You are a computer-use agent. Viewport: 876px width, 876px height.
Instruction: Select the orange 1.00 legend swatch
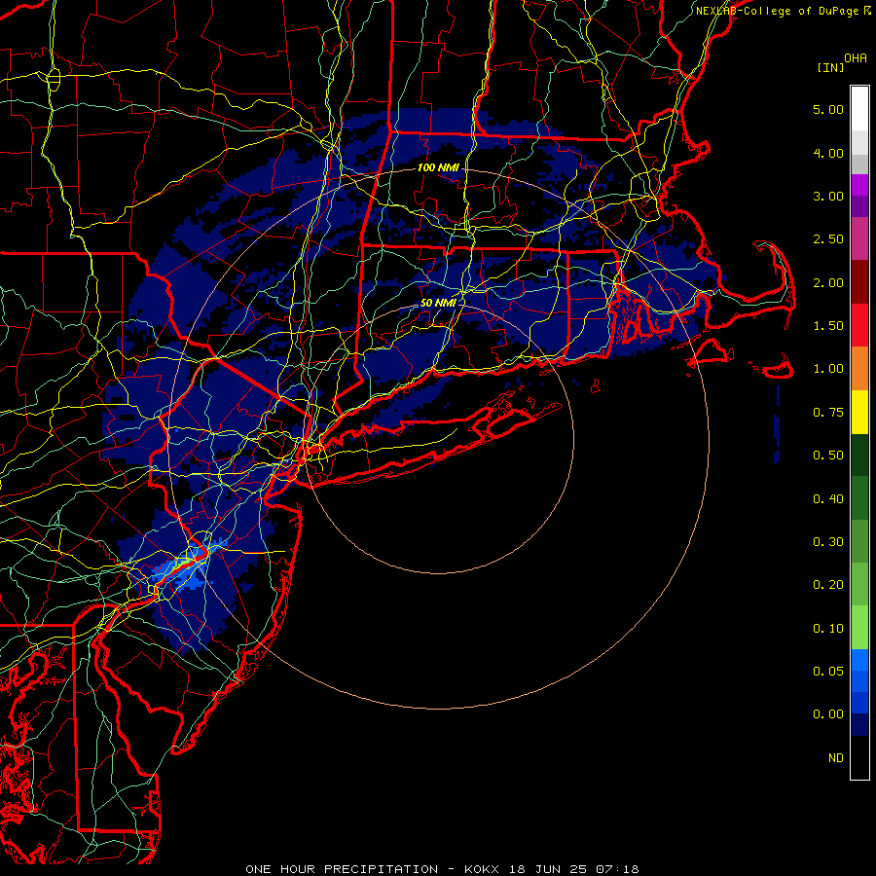(x=859, y=369)
